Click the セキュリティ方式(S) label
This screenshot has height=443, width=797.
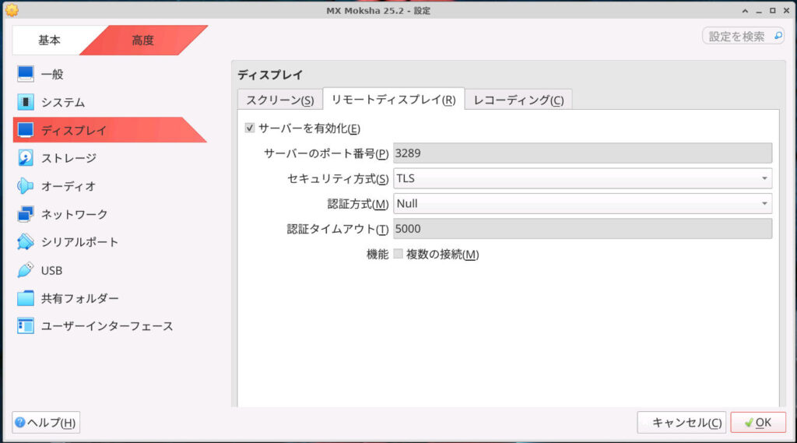click(x=338, y=178)
